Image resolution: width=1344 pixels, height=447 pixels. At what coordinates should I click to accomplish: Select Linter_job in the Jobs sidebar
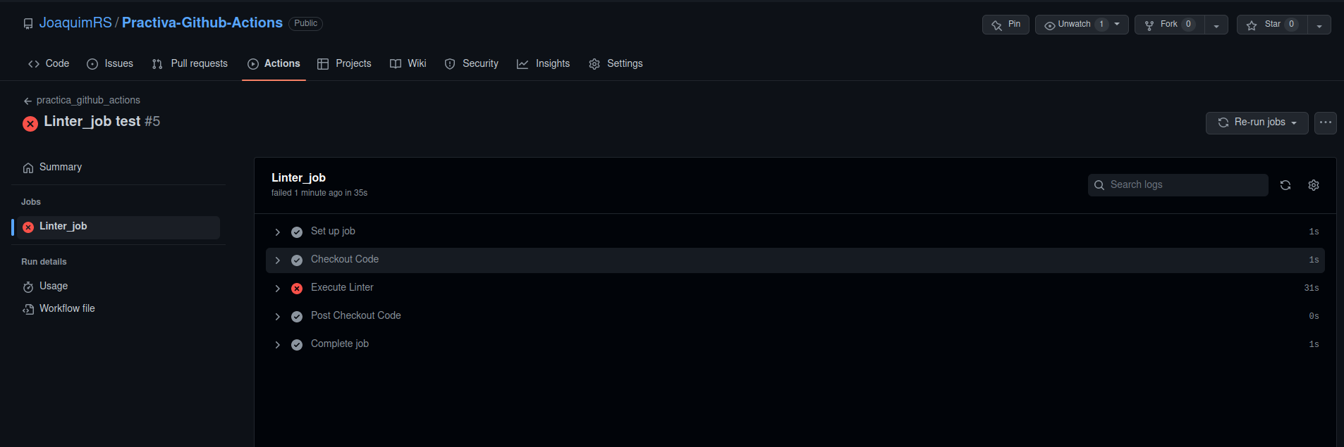click(118, 227)
